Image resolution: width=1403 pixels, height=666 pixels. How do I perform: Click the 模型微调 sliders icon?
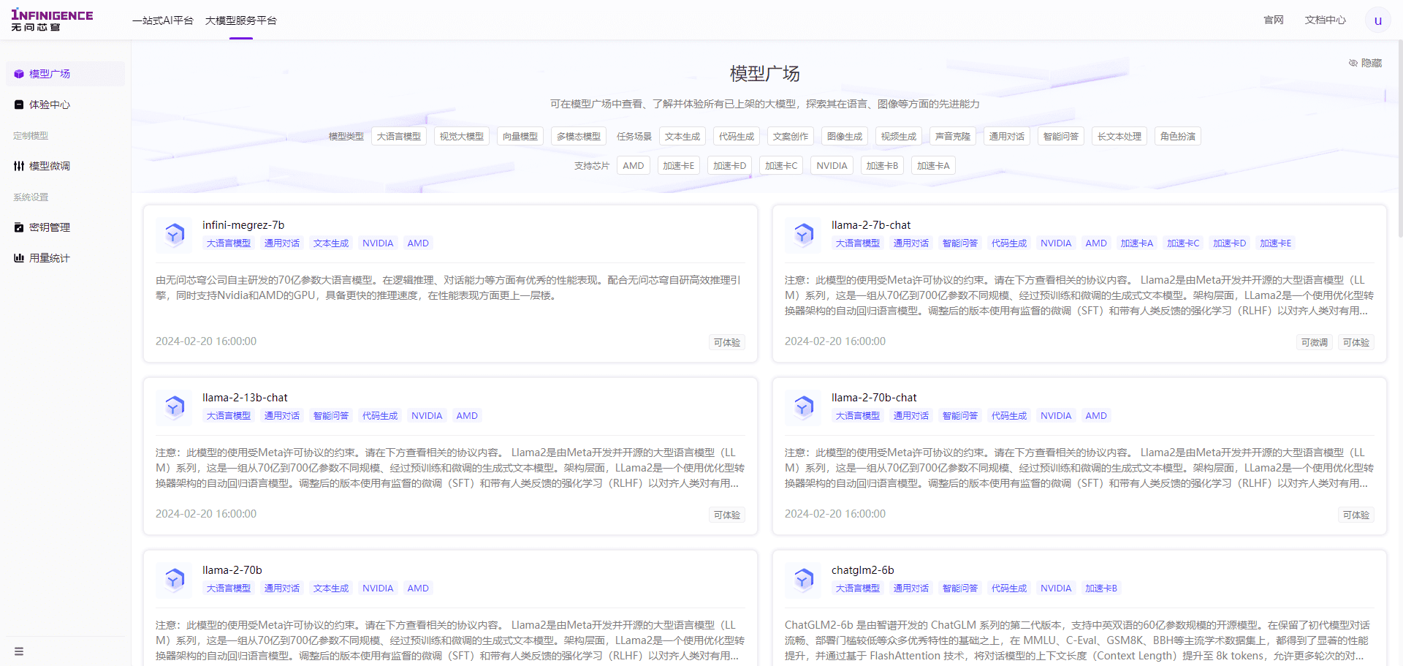pyautogui.click(x=19, y=166)
